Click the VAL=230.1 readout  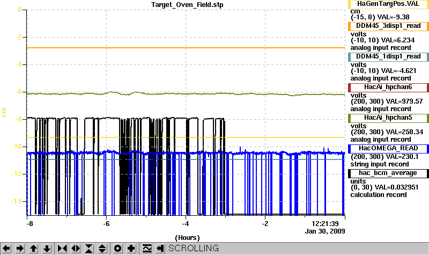402,157
